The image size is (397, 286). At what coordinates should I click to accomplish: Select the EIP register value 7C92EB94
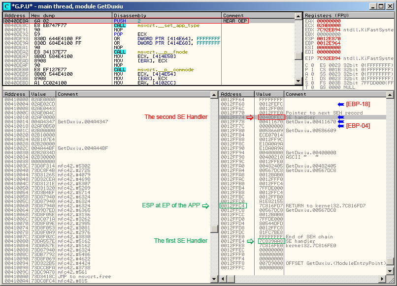pyautogui.click(x=329, y=58)
